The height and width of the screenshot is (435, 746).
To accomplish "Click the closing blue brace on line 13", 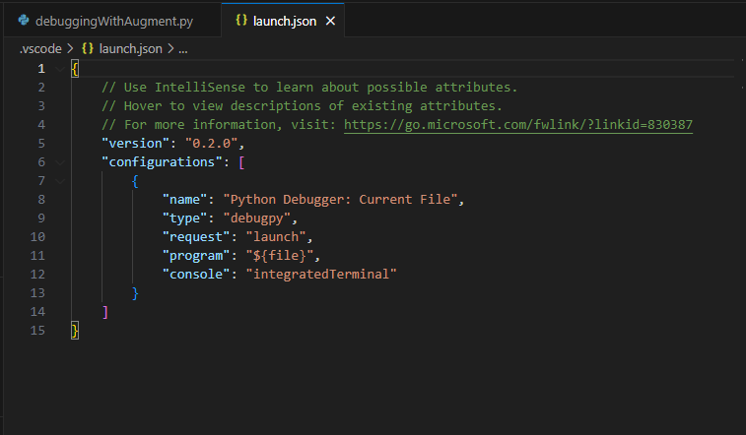I will (135, 293).
